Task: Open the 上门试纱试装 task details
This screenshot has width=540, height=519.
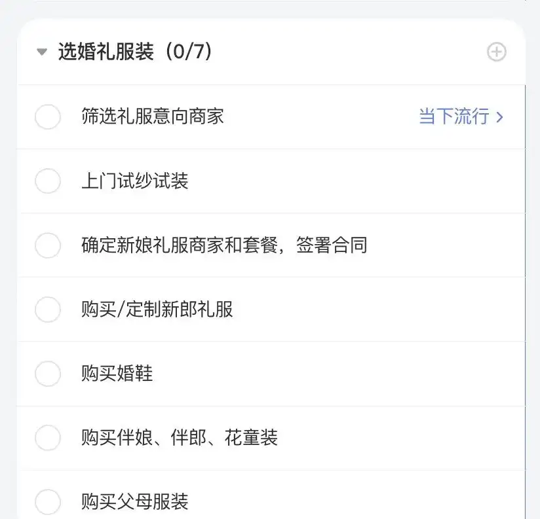Action: (x=134, y=181)
